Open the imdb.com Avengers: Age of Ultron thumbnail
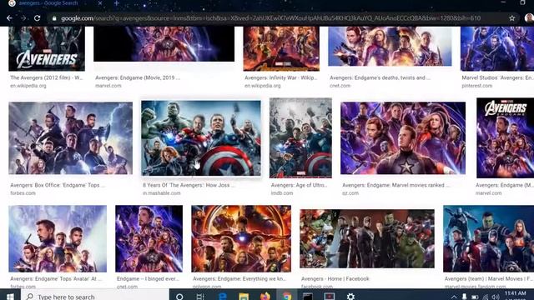Image resolution: width=534 pixels, height=300 pixels. pyautogui.click(x=300, y=137)
